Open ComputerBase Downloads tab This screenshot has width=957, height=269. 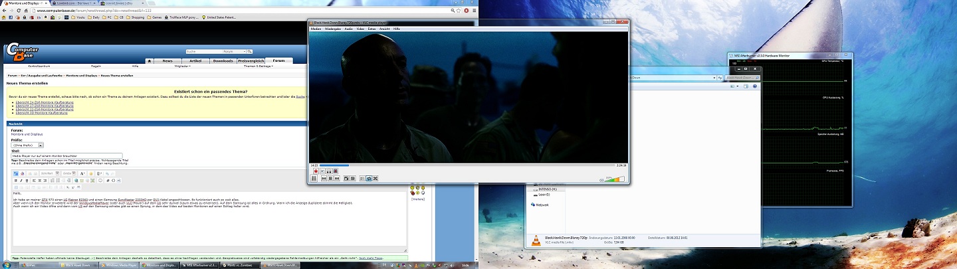point(223,61)
